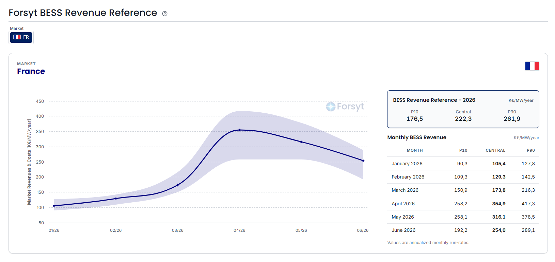The image size is (555, 262).
Task: Select the March 2026 row label
Action: click(x=405, y=190)
